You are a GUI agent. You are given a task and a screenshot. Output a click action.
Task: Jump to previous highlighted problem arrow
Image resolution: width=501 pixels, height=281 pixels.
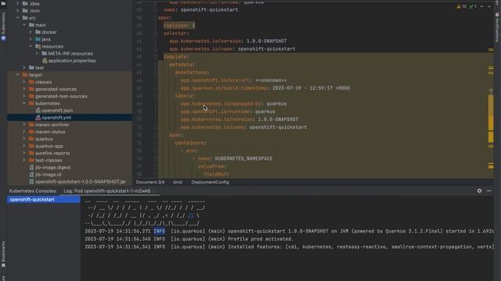pos(482,6)
